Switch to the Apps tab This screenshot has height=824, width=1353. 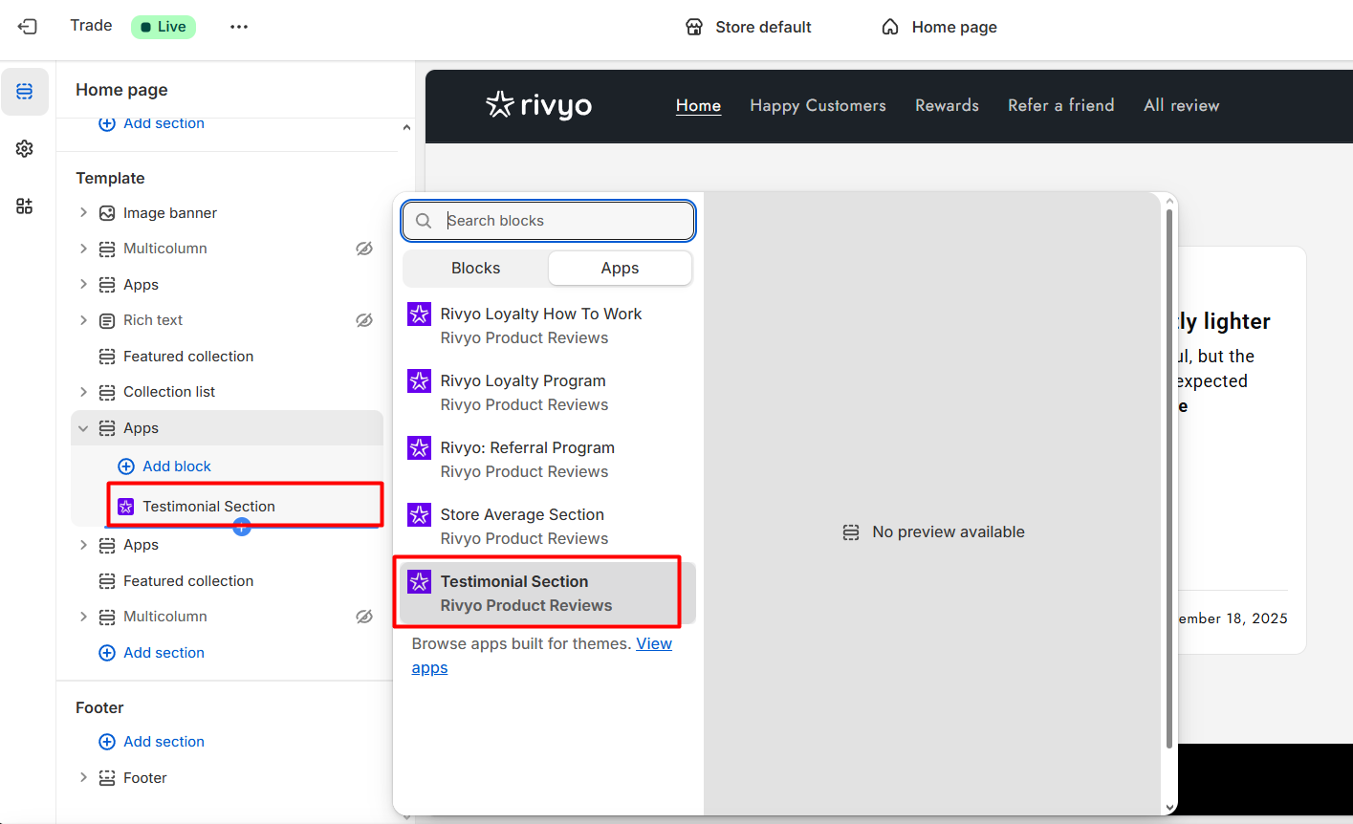click(620, 269)
